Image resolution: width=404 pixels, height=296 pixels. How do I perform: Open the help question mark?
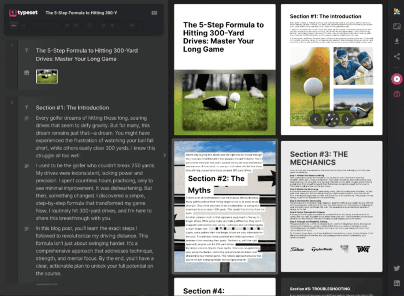tap(397, 94)
